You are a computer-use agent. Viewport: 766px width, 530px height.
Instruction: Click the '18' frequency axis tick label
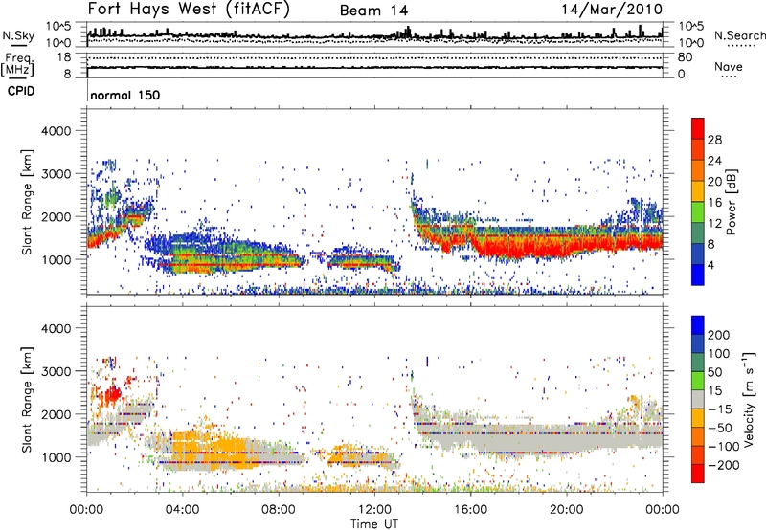coord(64,57)
